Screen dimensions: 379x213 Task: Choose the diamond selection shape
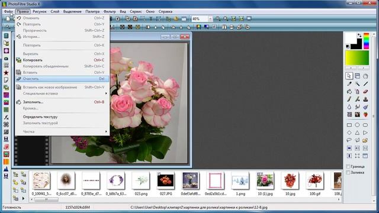tap(349, 133)
